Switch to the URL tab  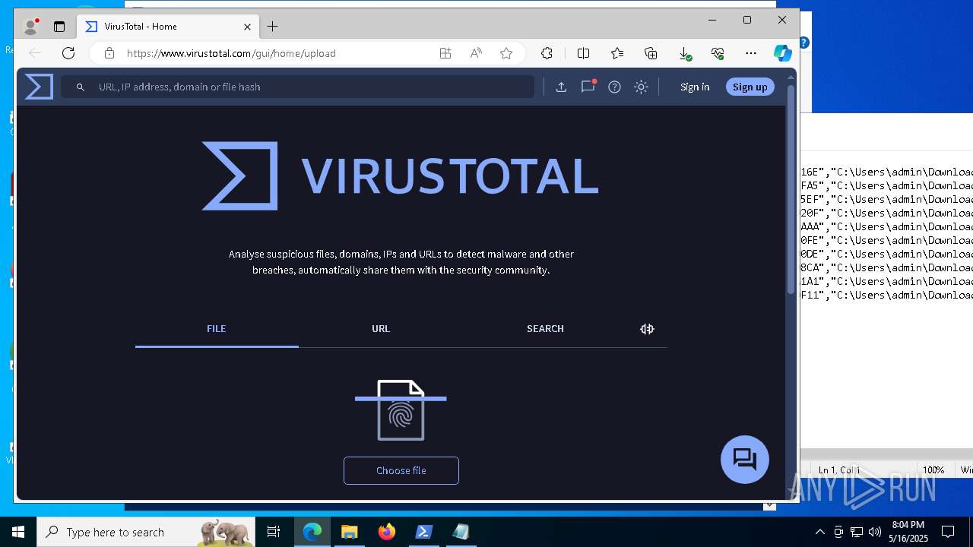click(x=381, y=329)
